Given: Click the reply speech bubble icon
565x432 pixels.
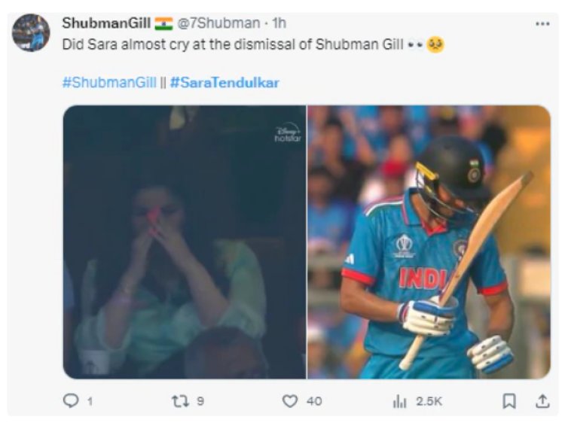Looking at the screenshot, I should coord(71,400).
